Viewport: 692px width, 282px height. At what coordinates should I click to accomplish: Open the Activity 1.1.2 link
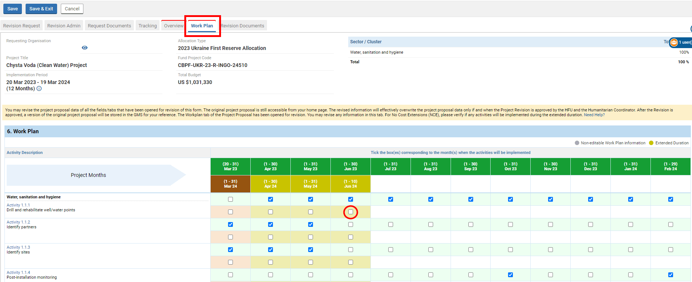(x=18, y=222)
